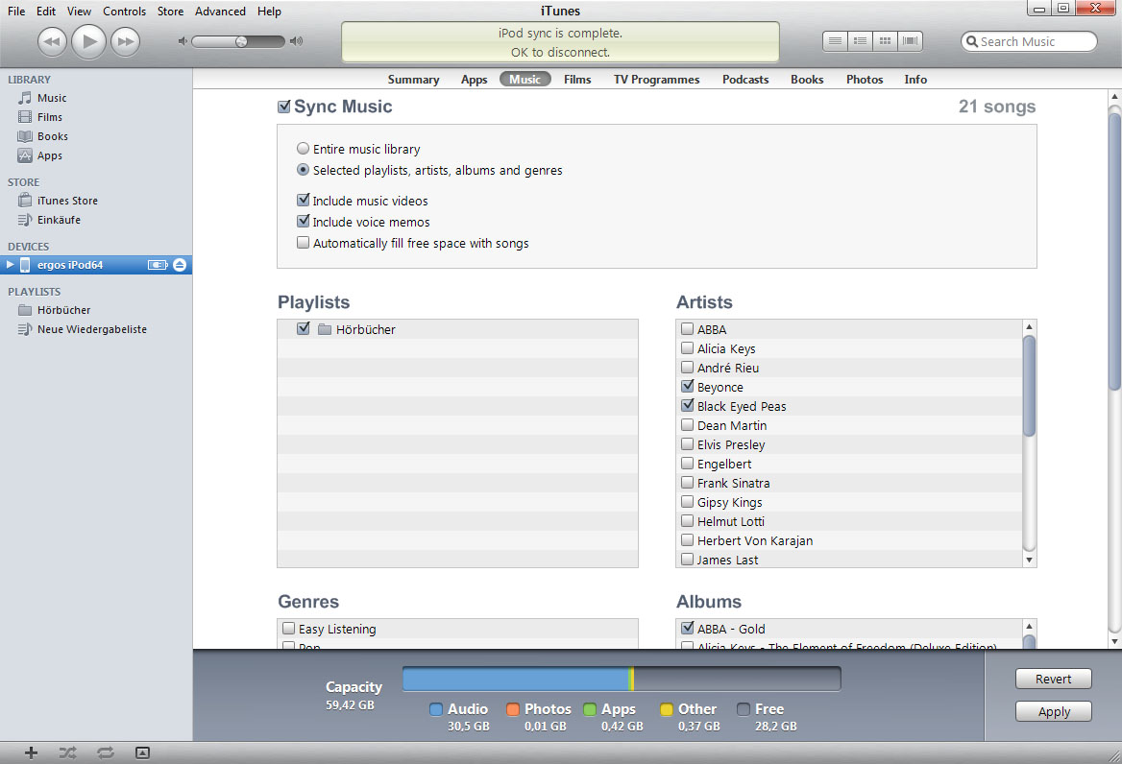The image size is (1122, 764).
Task: Show or hide artwork viewer icon
Action: pos(142,752)
